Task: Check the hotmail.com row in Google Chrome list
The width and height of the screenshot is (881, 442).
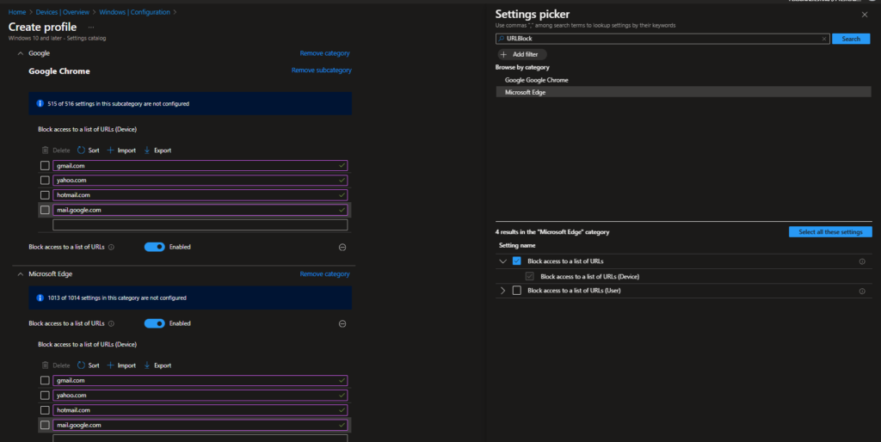Action: [45, 195]
